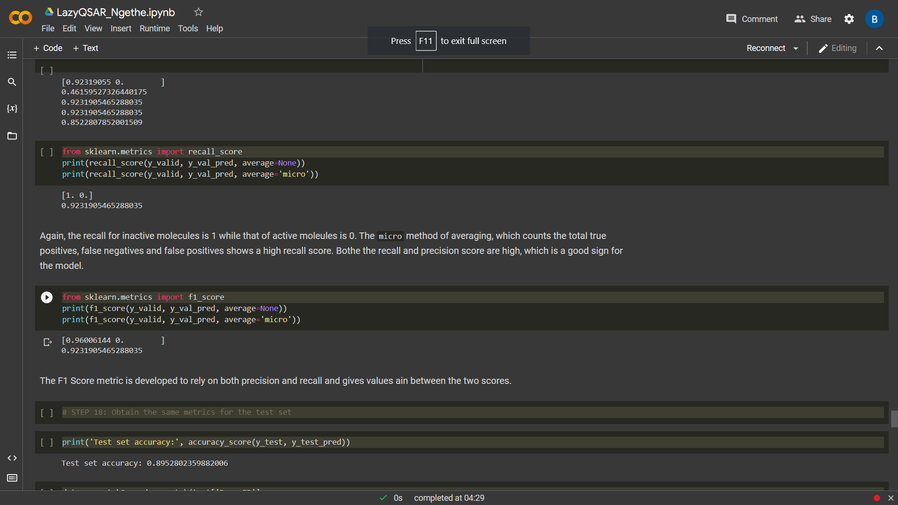Open the Editing mode dropdown

[x=837, y=48]
